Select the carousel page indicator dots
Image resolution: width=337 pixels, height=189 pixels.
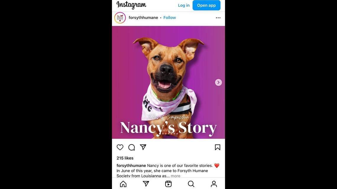pyautogui.click(x=168, y=134)
